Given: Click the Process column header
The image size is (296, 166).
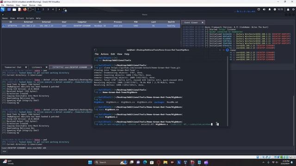Looking at the screenshot, I should pyautogui.click(x=118, y=22).
